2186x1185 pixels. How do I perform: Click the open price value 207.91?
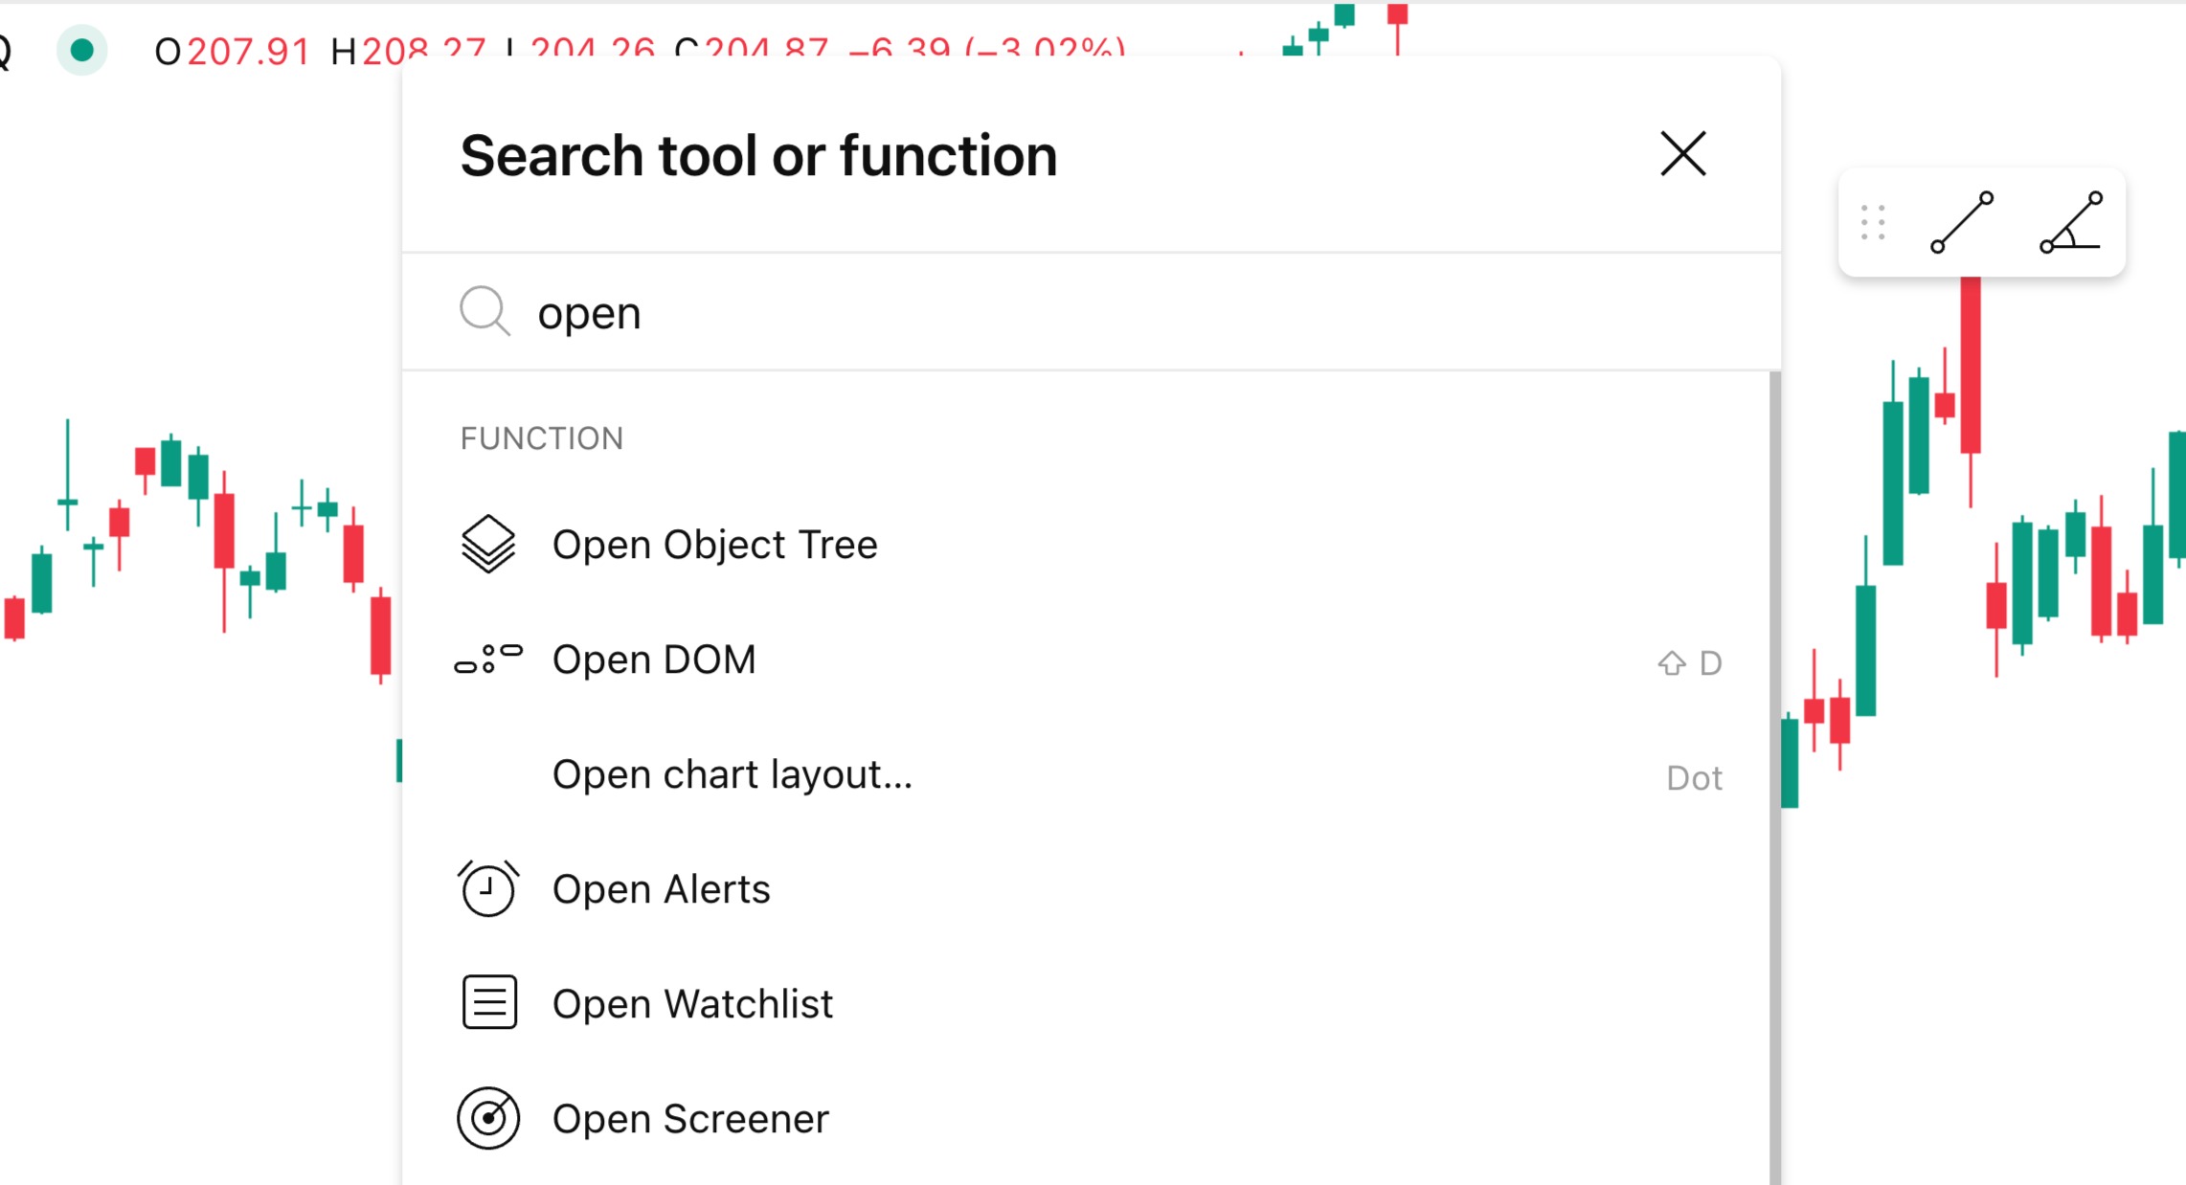[248, 51]
